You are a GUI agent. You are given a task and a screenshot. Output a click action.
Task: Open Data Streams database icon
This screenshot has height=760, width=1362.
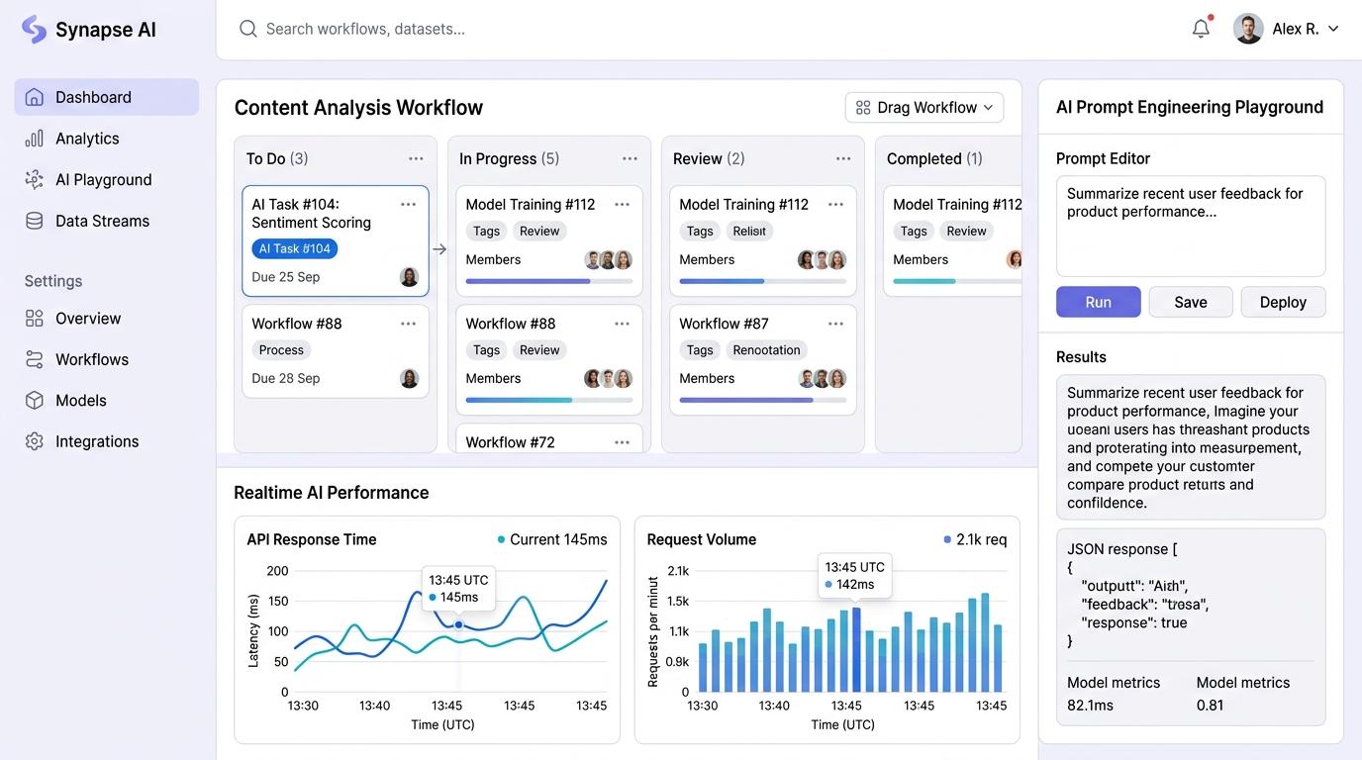(35, 221)
